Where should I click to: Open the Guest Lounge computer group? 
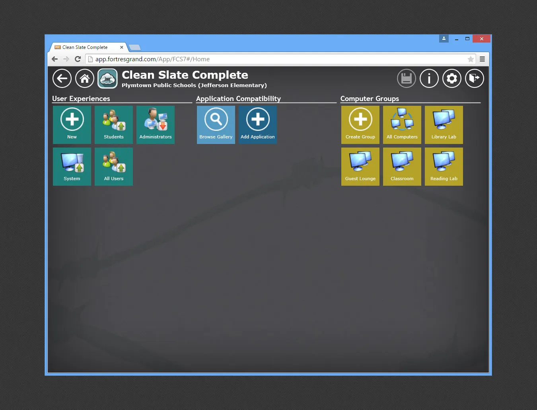click(360, 167)
